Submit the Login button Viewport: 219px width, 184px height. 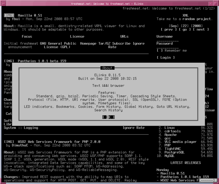pyautogui.click(x=165, y=57)
